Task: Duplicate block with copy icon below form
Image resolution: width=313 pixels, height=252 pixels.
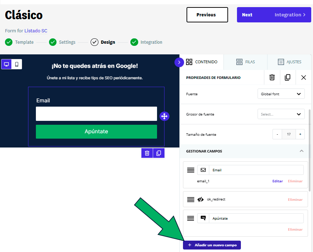Action: pos(159,153)
